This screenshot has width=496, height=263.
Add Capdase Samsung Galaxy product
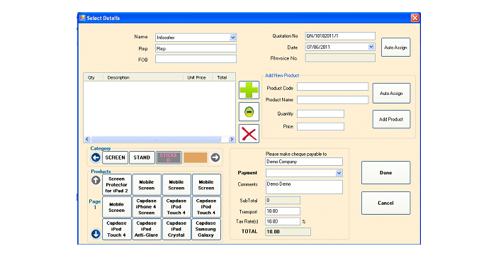(206, 229)
